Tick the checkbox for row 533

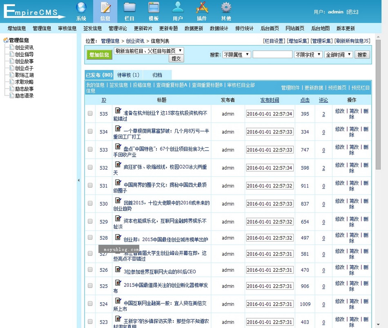(90, 149)
